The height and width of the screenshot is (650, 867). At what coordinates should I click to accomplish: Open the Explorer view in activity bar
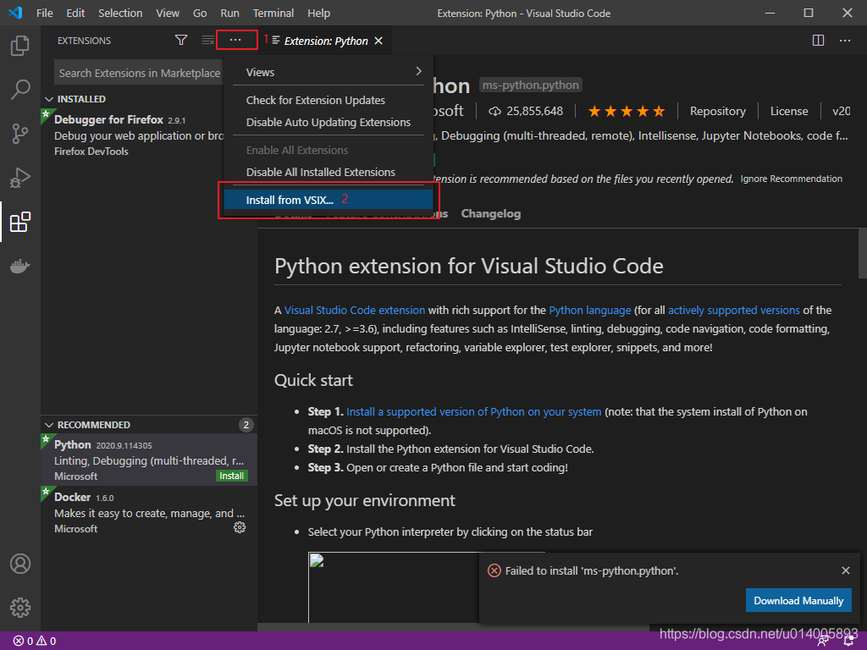(20, 46)
